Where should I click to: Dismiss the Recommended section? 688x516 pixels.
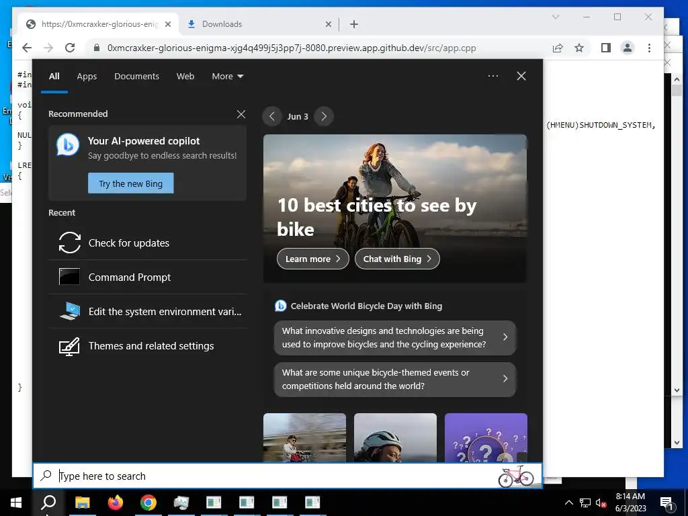click(x=241, y=114)
